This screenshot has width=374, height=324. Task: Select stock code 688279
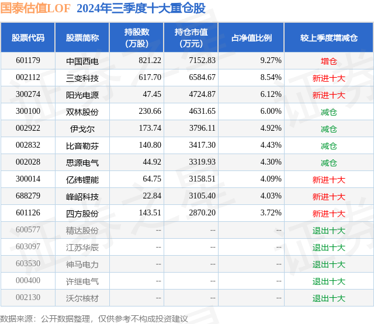tap(28, 196)
